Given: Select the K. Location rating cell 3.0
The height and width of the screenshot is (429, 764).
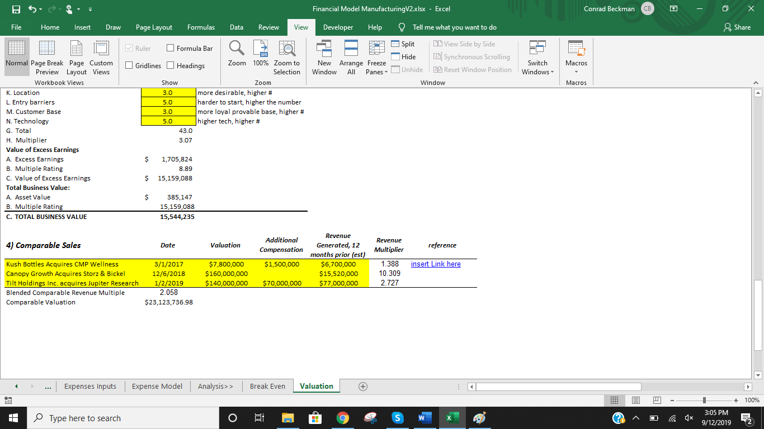Looking at the screenshot, I should pos(168,93).
